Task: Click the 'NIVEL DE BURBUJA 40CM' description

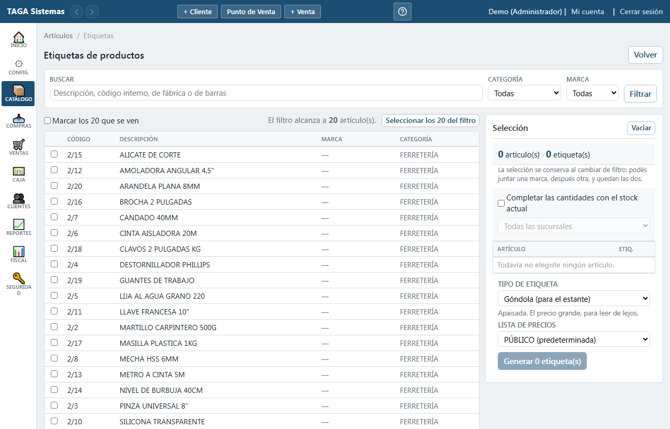Action: 161,390
